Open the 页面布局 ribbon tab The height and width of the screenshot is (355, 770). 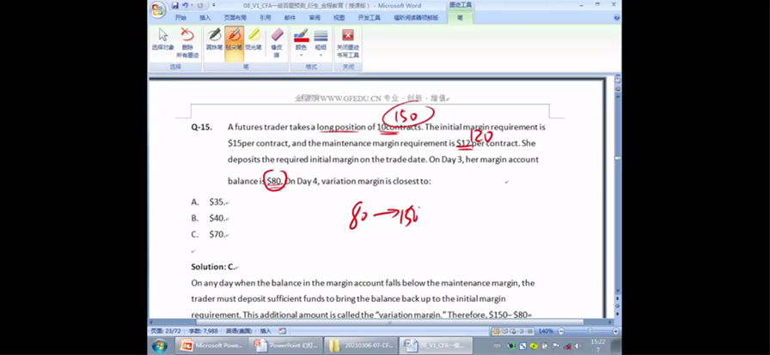235,18
